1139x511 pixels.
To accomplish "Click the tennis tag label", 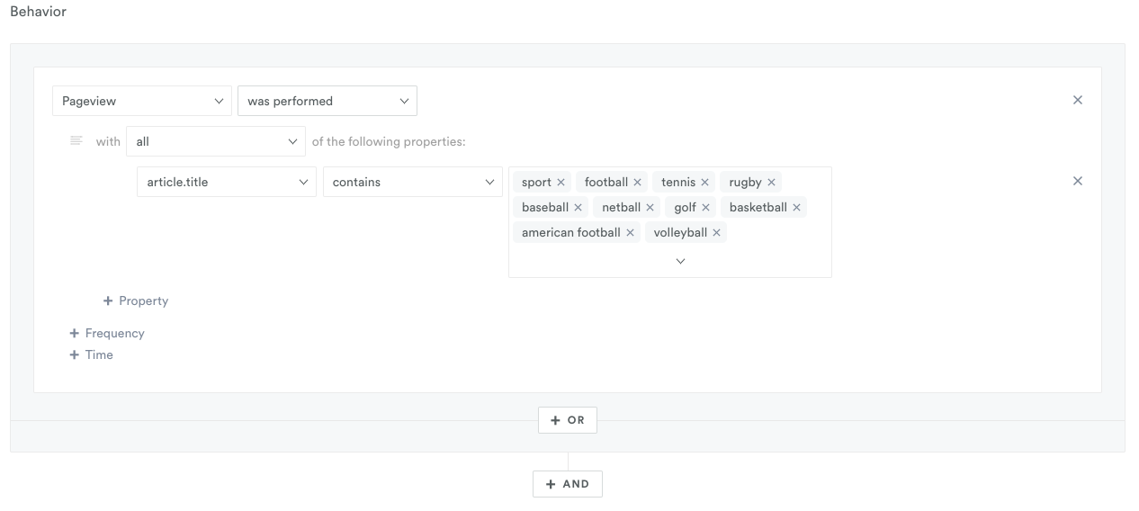I will coord(678,183).
